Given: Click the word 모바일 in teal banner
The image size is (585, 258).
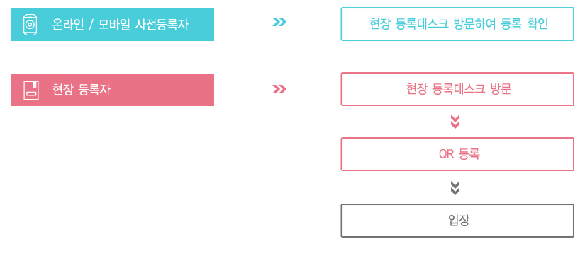Looking at the screenshot, I should click(114, 25).
